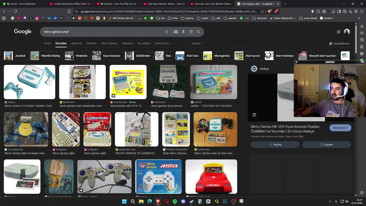Open the X (Twitter) bookmark icon

tap(31, 18)
